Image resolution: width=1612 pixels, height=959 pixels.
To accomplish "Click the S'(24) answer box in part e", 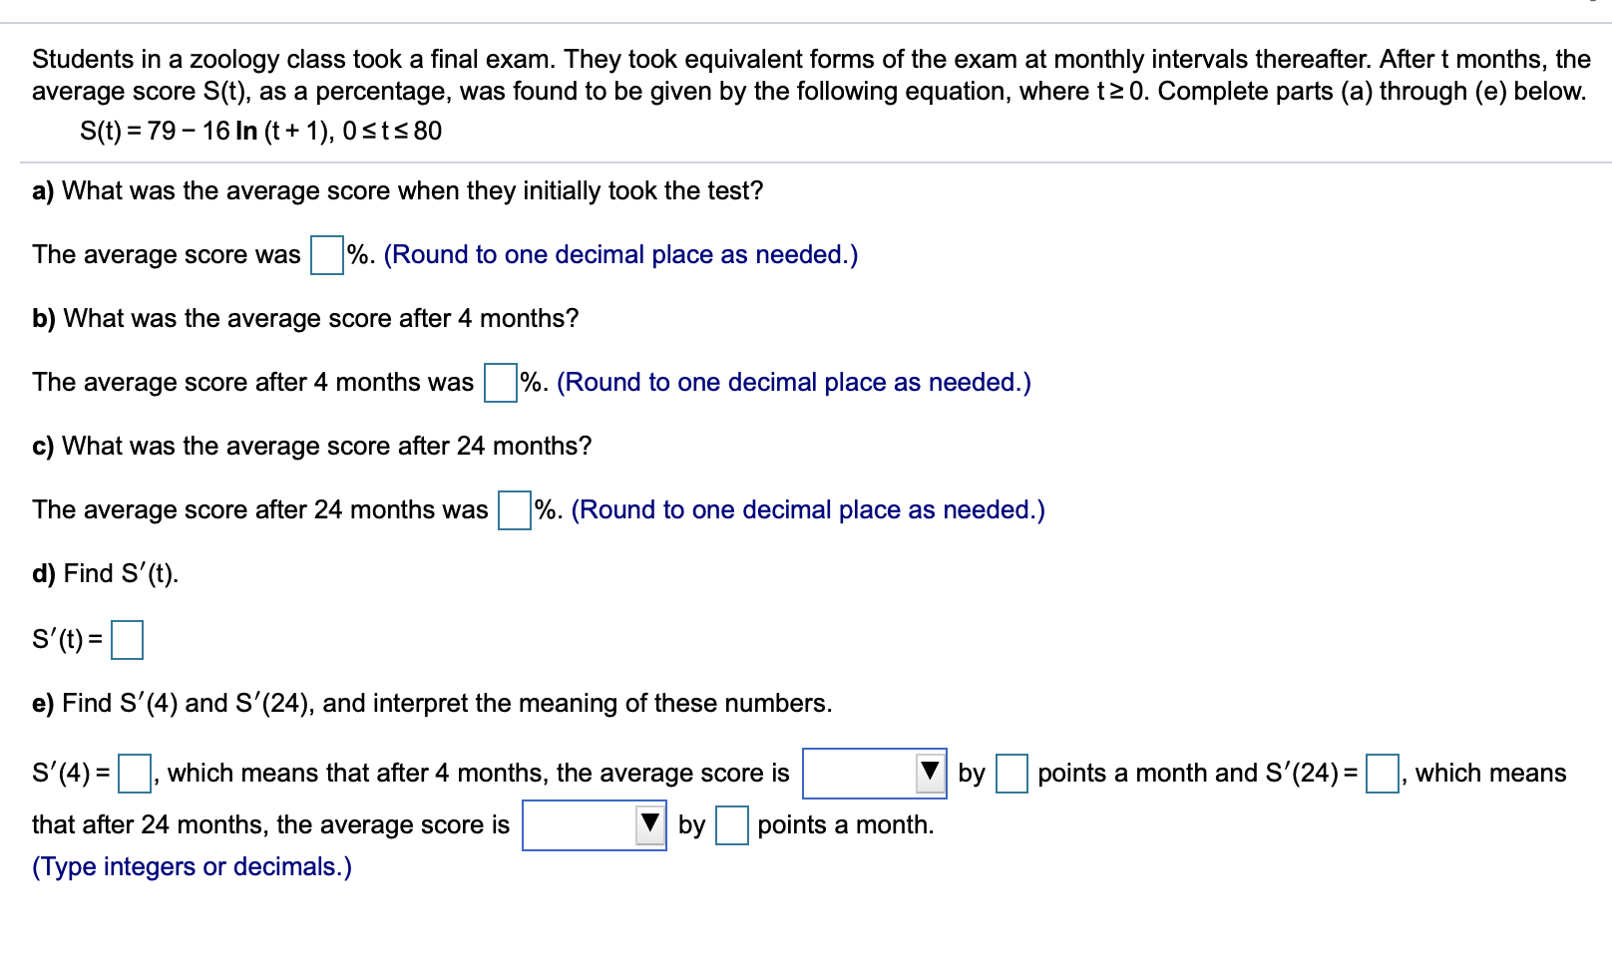I will (1385, 775).
